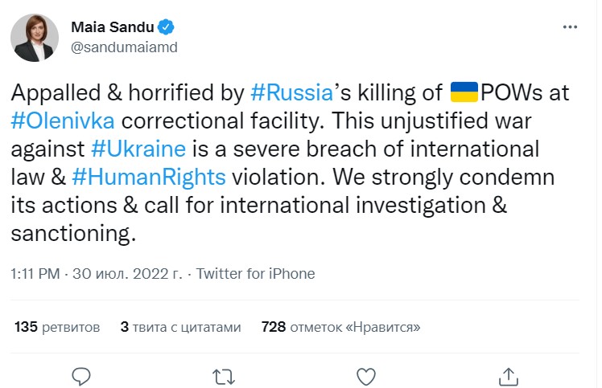This screenshot has height=388, width=602.
Task: Click Maia Sandu's profile picture
Action: tap(34, 37)
